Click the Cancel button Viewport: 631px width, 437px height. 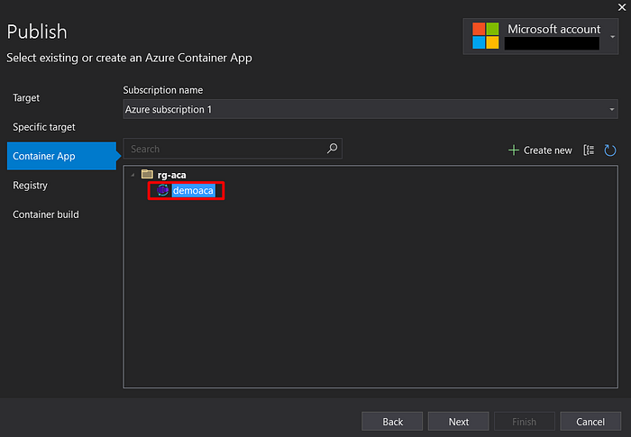point(590,422)
